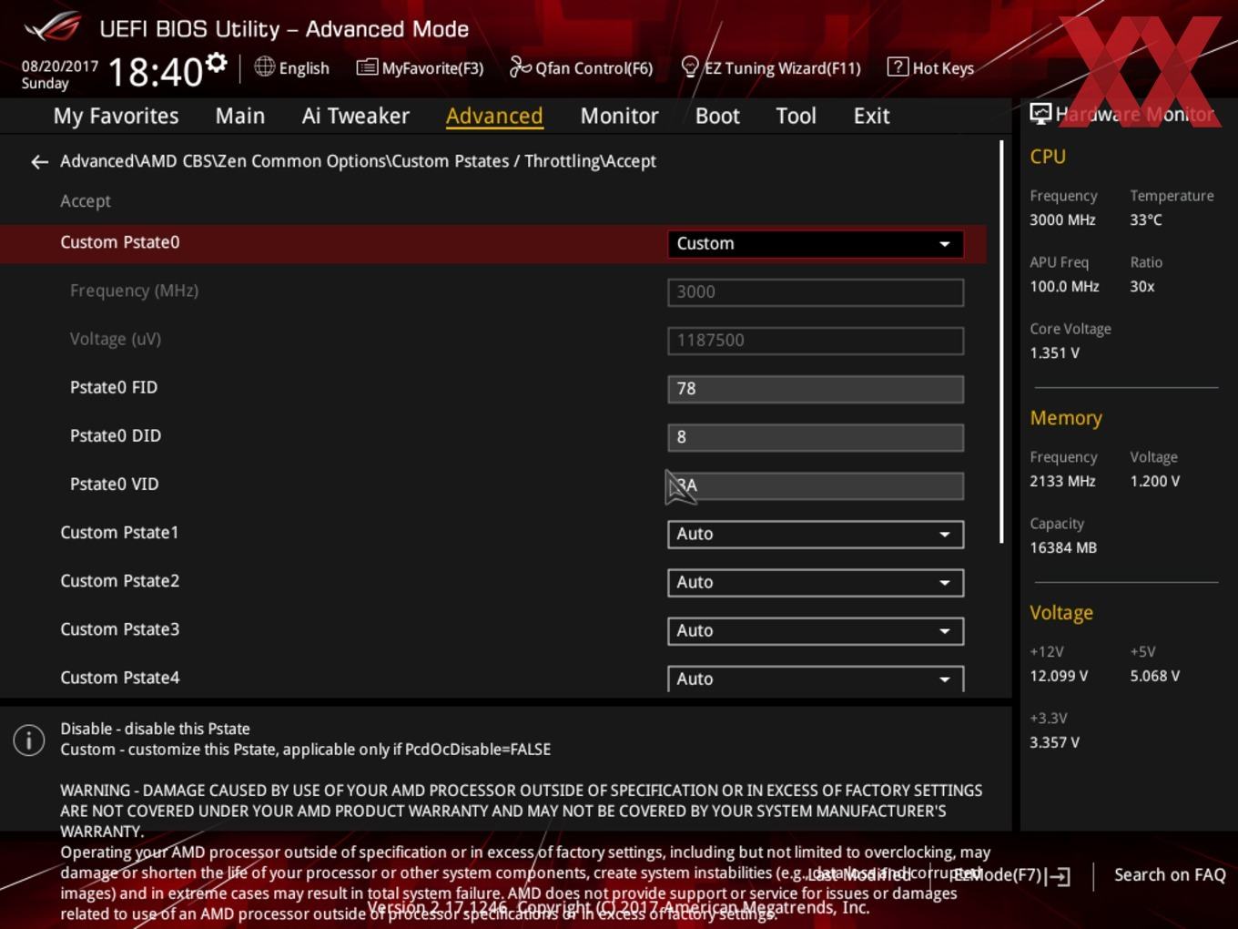Image resolution: width=1238 pixels, height=929 pixels.
Task: Click the Pstate0 VID field
Action: click(816, 485)
